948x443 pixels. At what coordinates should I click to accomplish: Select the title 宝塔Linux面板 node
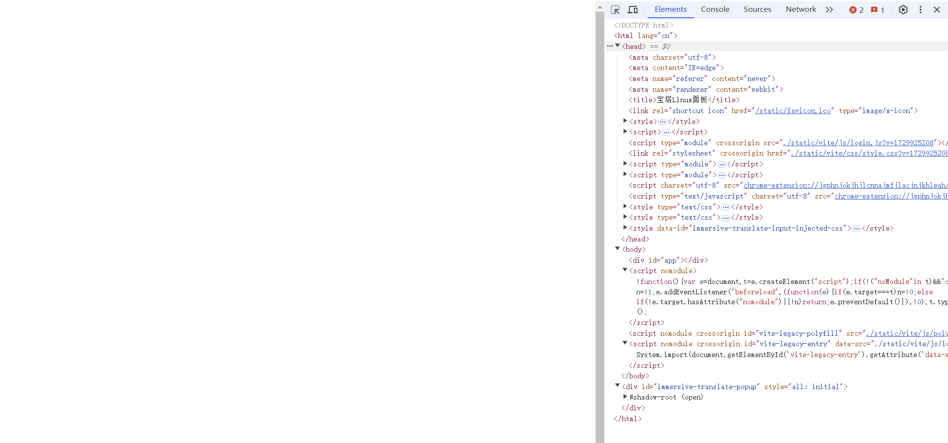pyautogui.click(x=684, y=100)
